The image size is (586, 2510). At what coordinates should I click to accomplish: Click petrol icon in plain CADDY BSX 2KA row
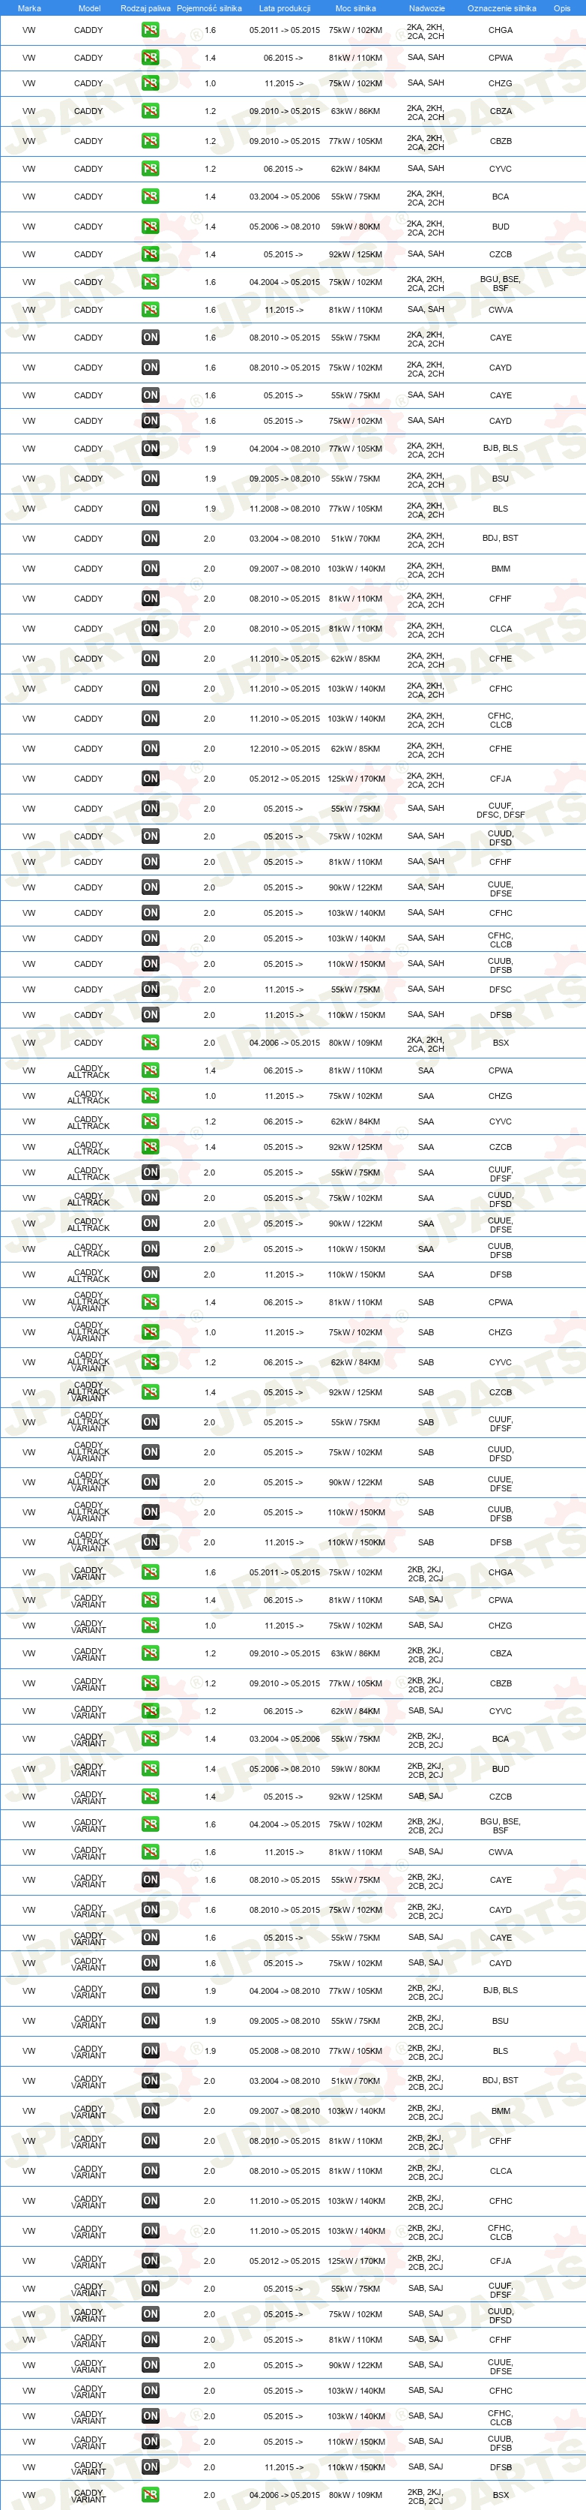(150, 1043)
